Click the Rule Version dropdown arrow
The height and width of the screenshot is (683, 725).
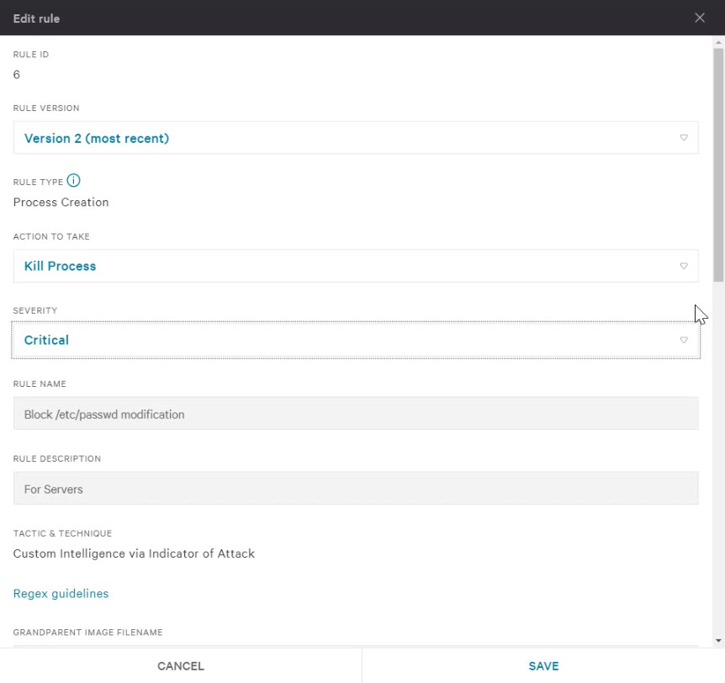pyautogui.click(x=684, y=138)
